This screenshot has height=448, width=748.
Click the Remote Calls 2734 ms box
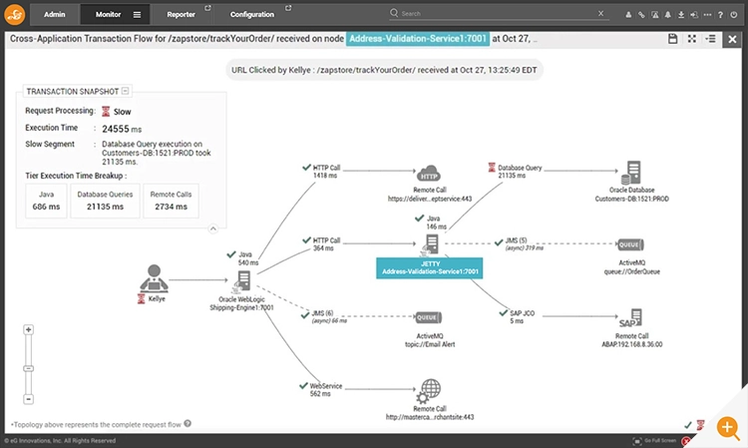tap(171, 201)
